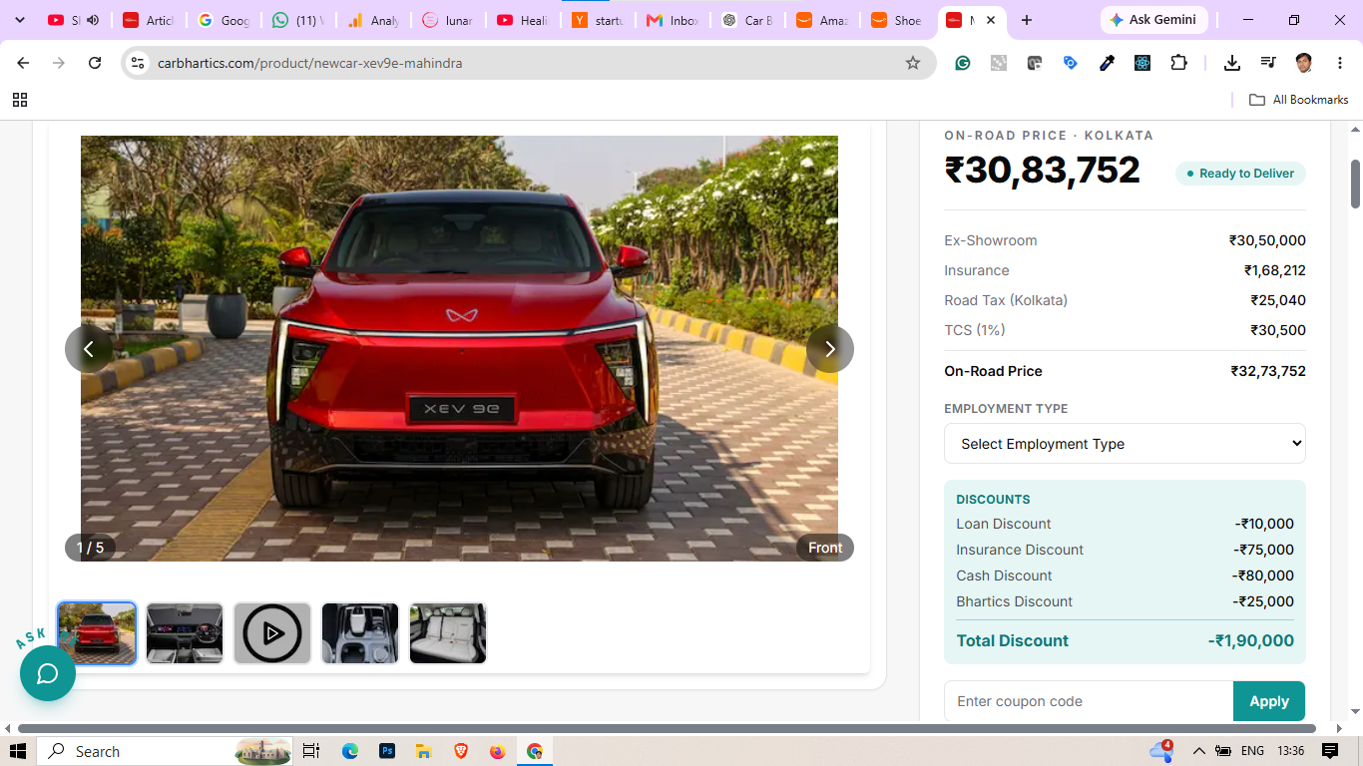Image resolution: width=1363 pixels, height=766 pixels.
Task: Open the color picker eyedropper extension
Action: tap(1107, 63)
